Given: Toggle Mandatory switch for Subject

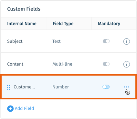Looking at the screenshot, I should coord(106,41).
